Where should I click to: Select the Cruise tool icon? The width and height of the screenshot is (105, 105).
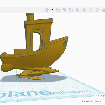91,10
